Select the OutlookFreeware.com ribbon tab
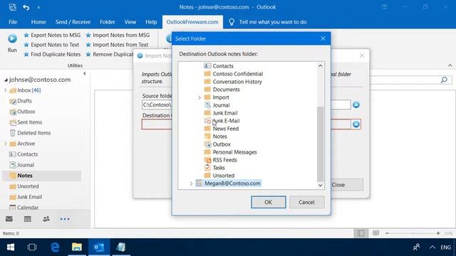The width and height of the screenshot is (456, 256). 192,22
